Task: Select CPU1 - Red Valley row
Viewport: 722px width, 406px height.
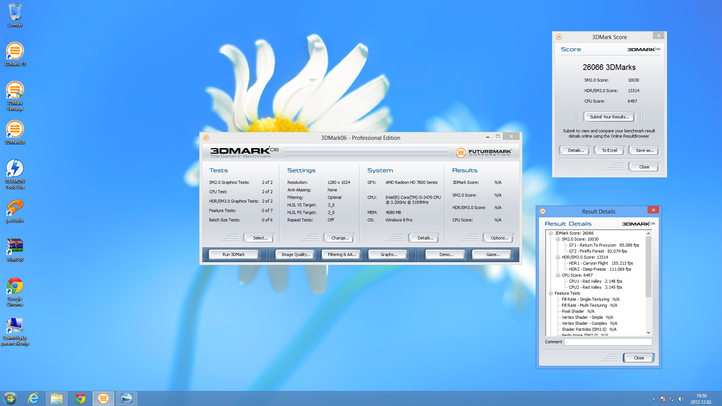Action: [x=595, y=281]
